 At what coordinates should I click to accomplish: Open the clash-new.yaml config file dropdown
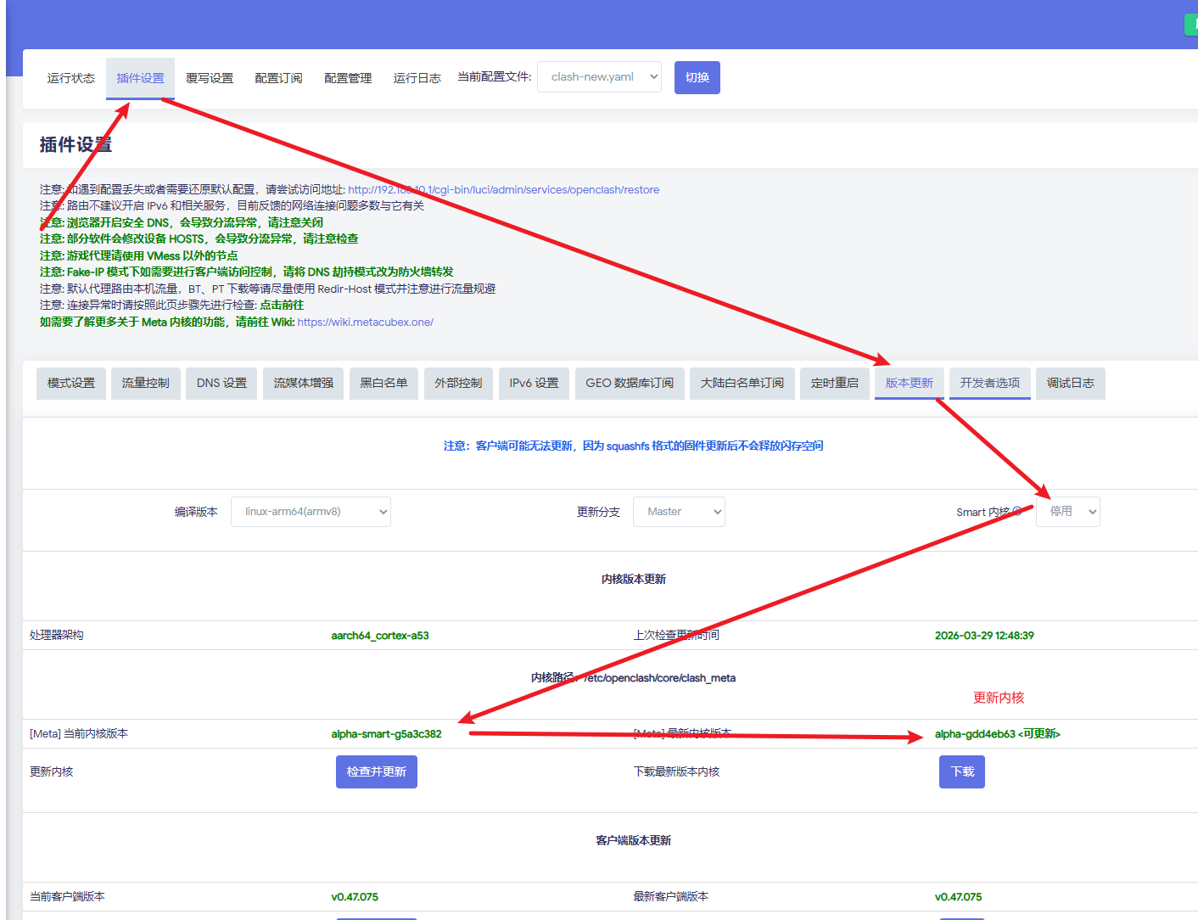(x=599, y=77)
